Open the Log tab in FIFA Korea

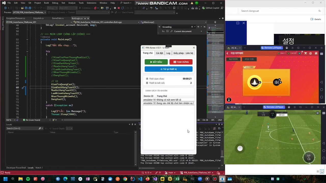point(168,53)
